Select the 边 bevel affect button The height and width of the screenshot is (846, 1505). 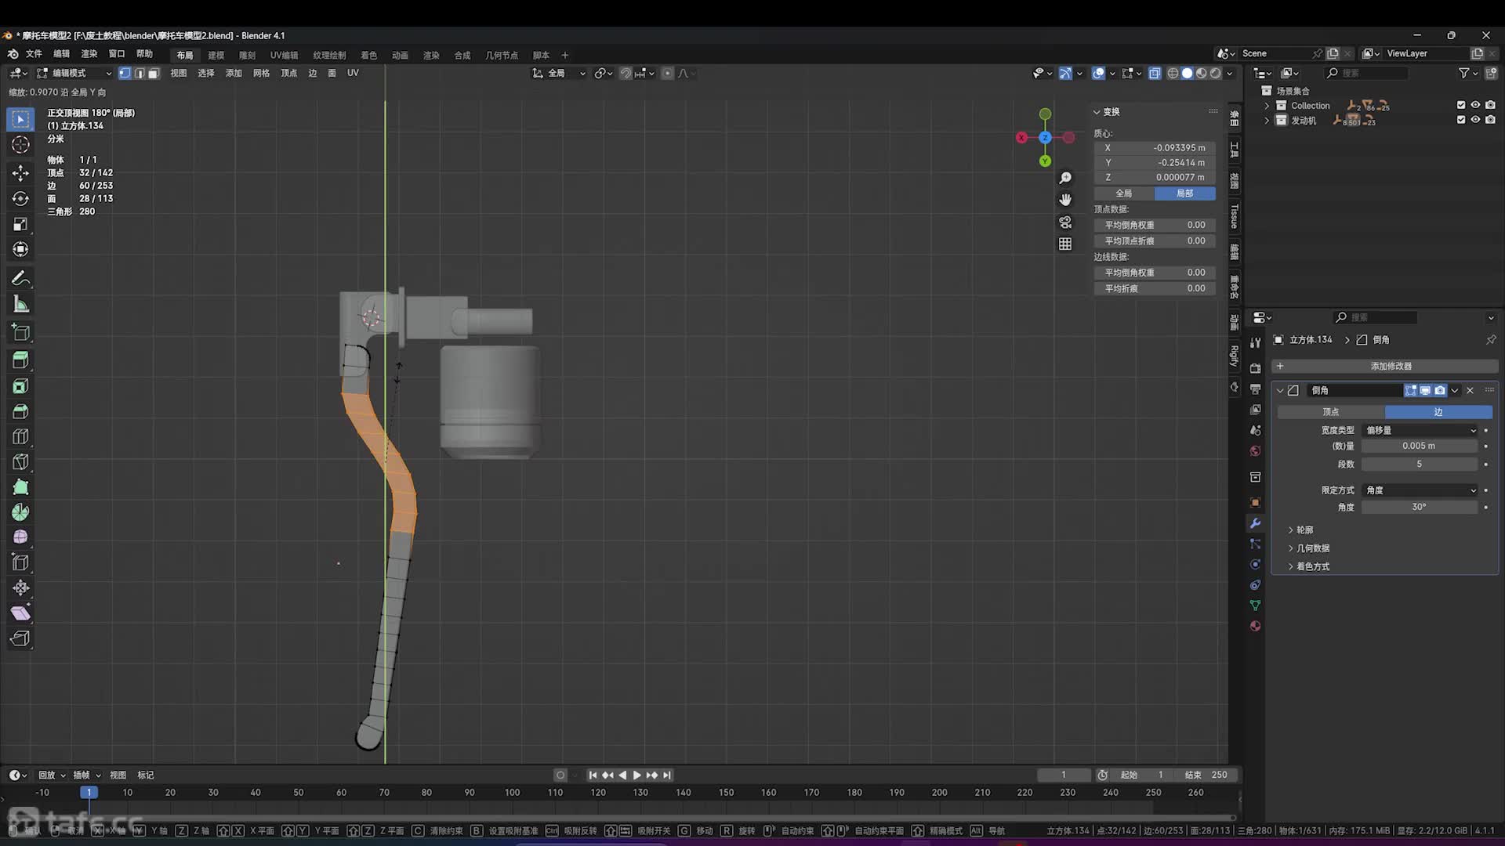tap(1438, 412)
